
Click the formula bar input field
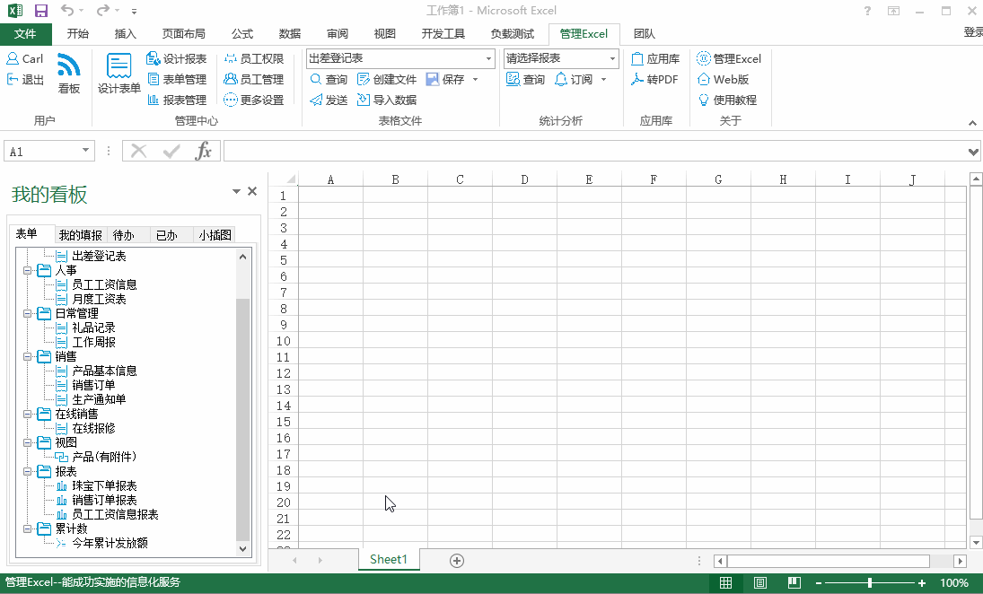point(594,151)
